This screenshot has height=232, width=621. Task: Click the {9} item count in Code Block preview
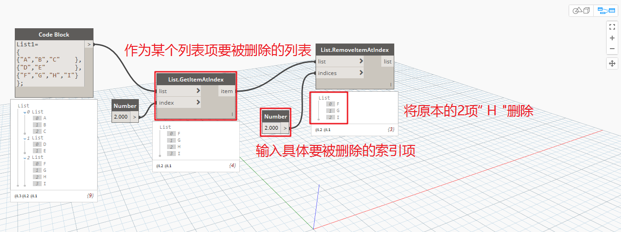tap(90, 196)
